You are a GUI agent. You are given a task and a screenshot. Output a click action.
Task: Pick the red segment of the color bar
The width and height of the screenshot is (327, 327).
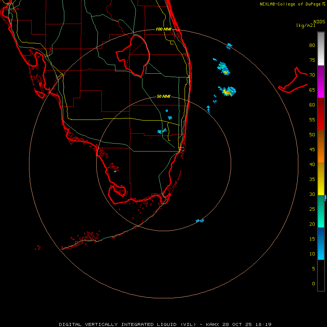tap(321, 114)
